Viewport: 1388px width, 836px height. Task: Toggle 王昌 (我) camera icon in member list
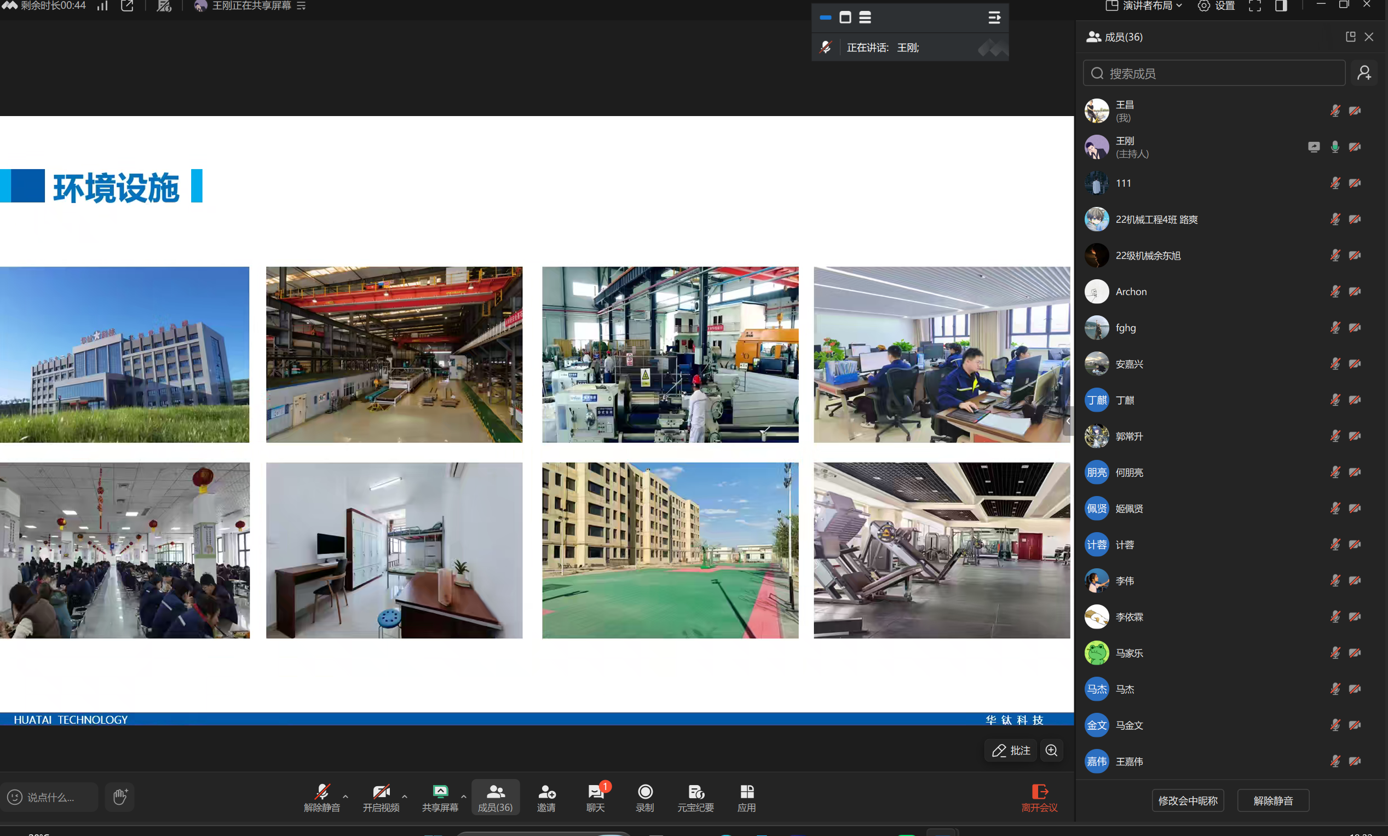tap(1355, 111)
